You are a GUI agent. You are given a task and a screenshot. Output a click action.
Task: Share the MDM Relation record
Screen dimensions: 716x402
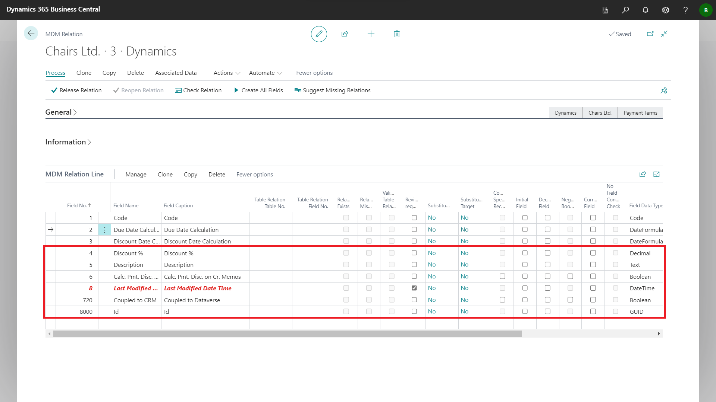(x=345, y=34)
